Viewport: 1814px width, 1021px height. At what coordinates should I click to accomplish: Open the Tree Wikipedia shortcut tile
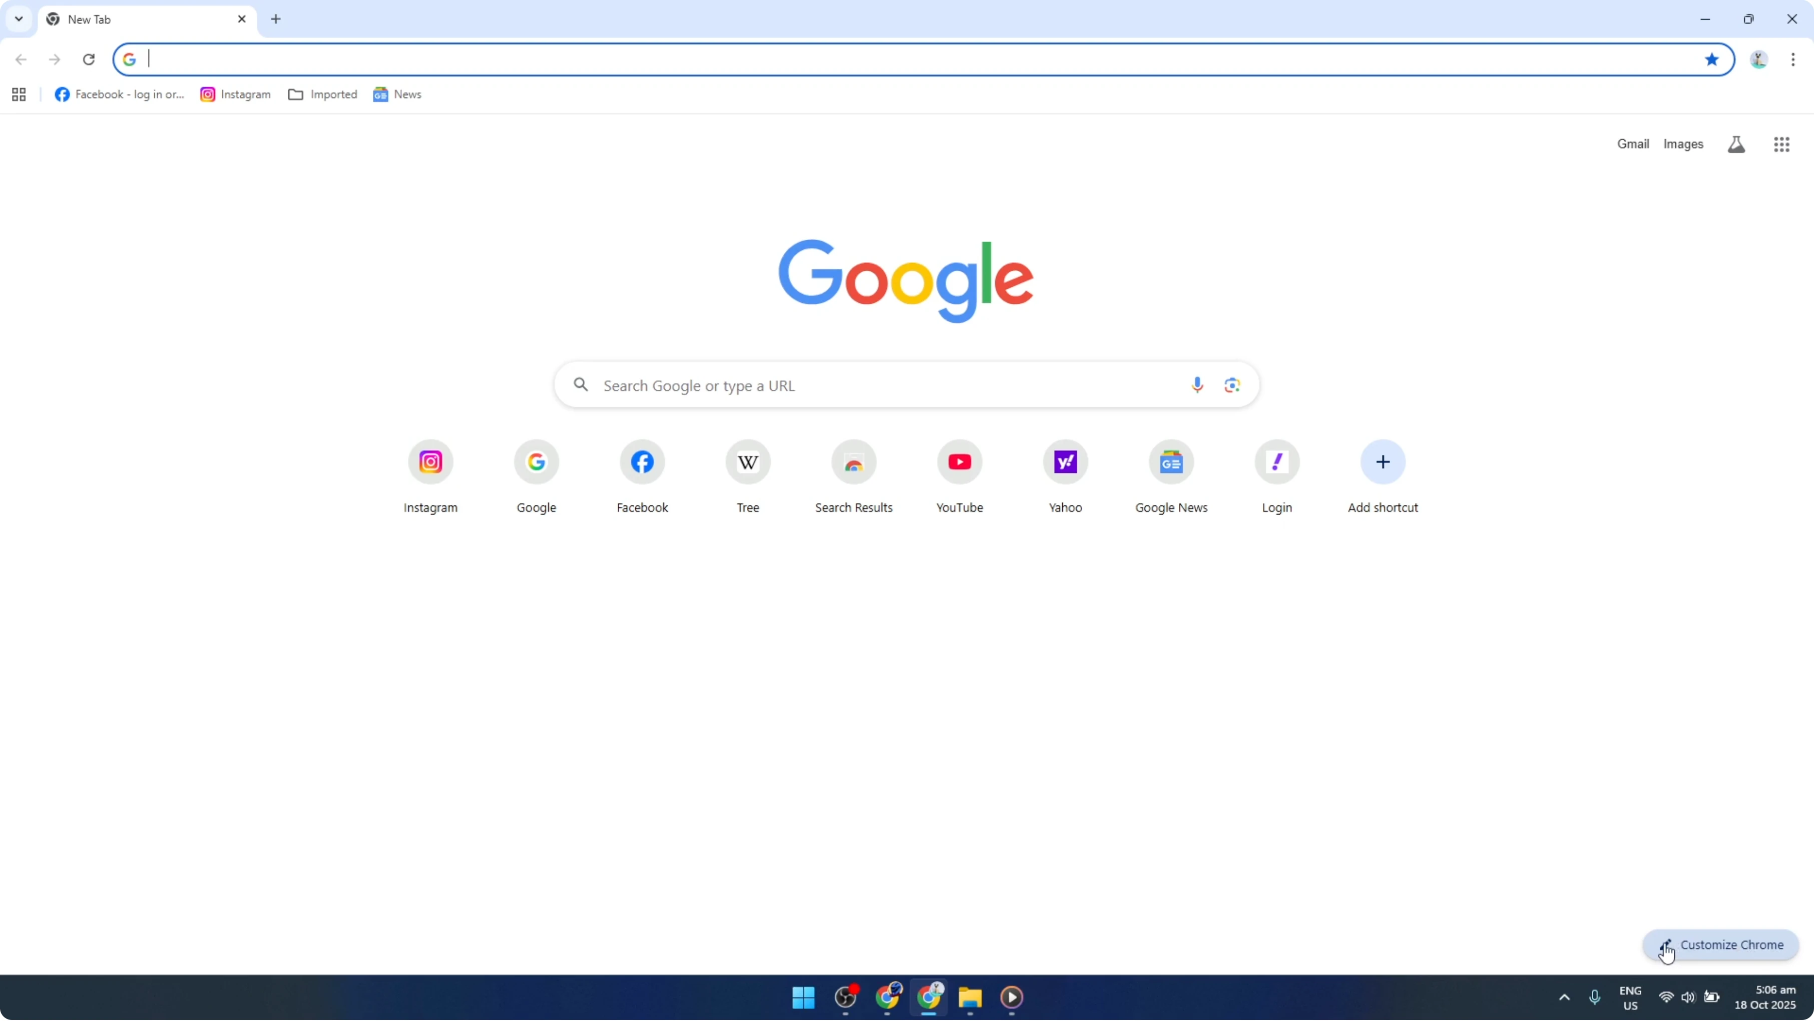(x=748, y=477)
